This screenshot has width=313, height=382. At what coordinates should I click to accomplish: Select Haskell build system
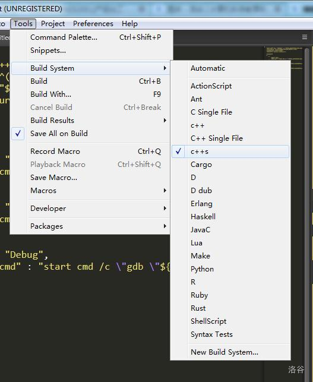pos(230,217)
